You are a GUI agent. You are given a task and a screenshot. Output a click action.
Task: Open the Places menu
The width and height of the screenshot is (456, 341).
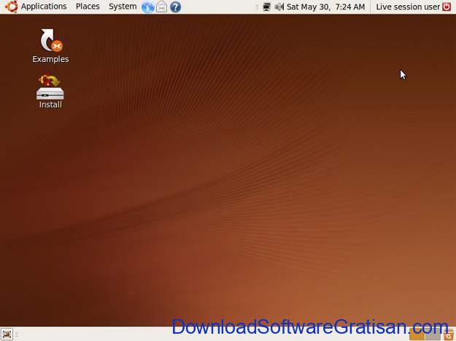coord(88,7)
